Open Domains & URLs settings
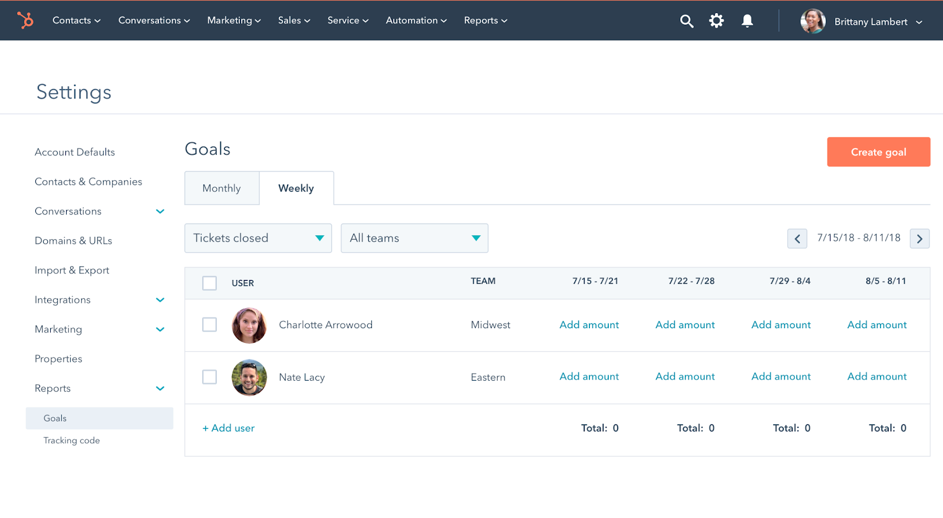Image resolution: width=943 pixels, height=518 pixels. coord(74,240)
